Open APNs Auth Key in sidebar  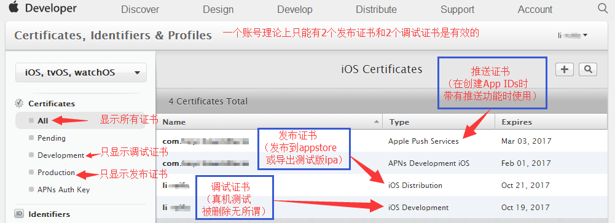[63, 190]
